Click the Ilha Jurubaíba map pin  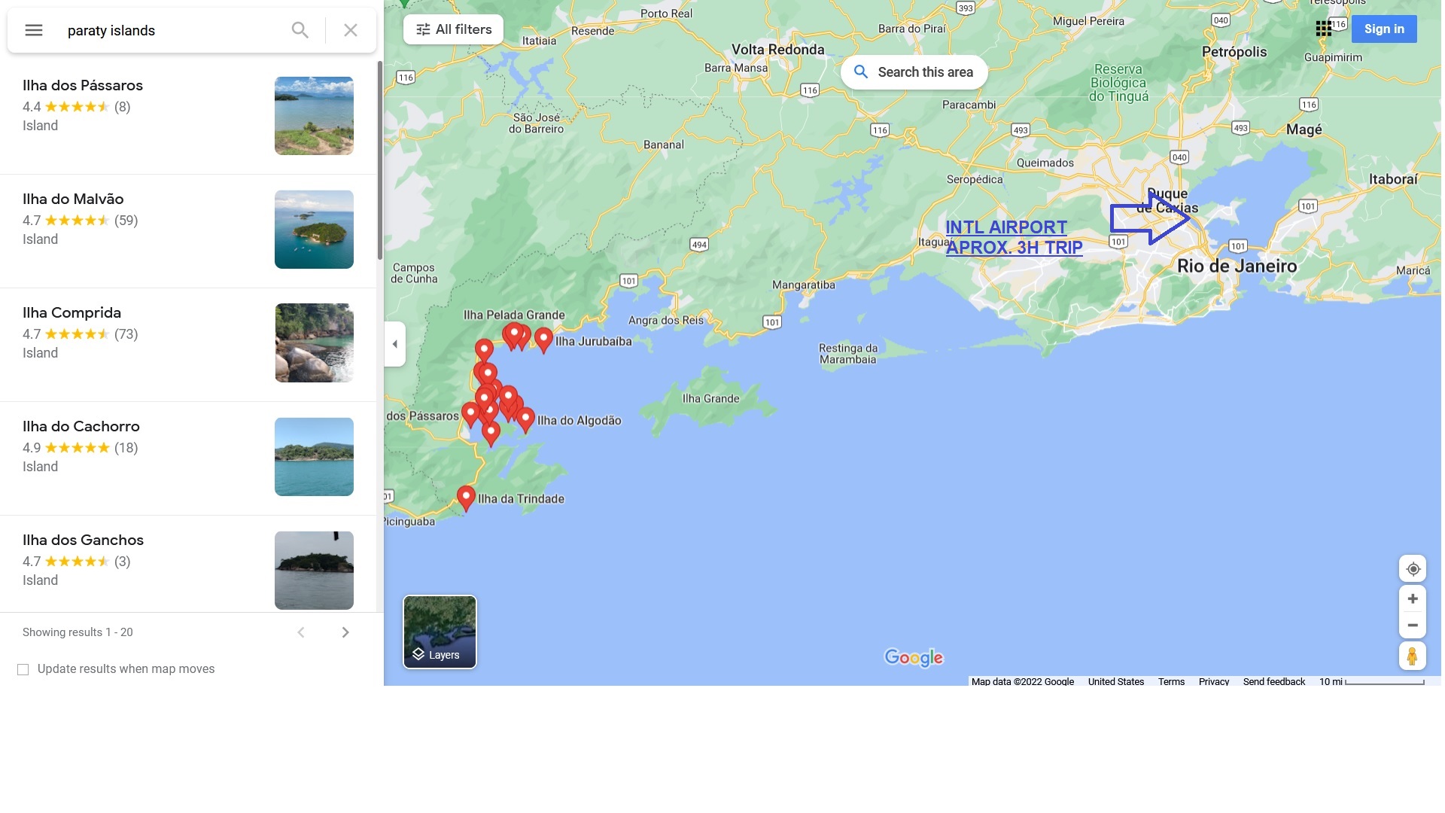tap(543, 340)
